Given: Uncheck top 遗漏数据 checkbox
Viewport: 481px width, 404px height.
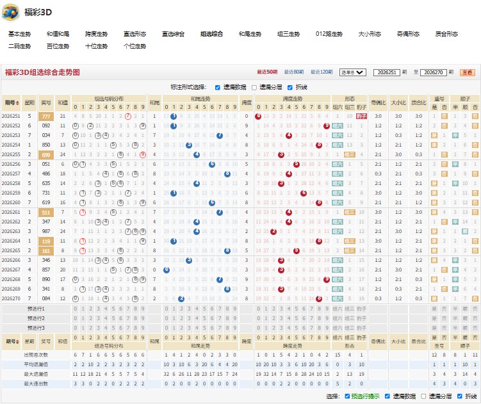Looking at the screenshot, I should click(x=218, y=88).
